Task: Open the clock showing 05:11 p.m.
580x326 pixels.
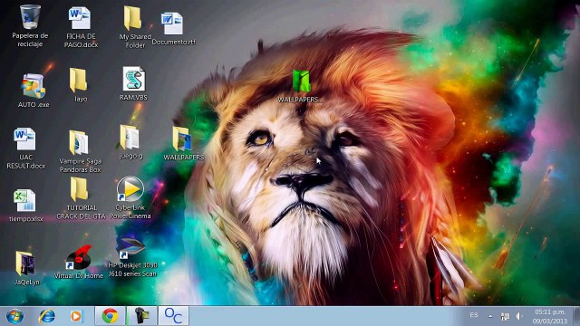Action: point(550,316)
